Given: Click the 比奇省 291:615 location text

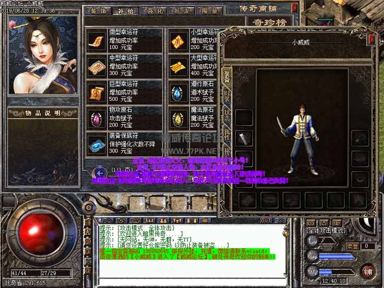Looking at the screenshot, I should 25,283.
